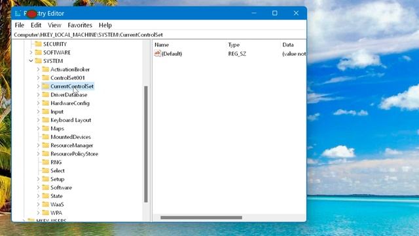The width and height of the screenshot is (419, 236).
Task: Click the ControlSet001 folder icon
Action: click(46, 78)
